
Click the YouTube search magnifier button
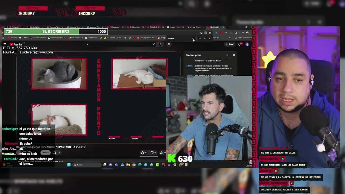point(160,44)
